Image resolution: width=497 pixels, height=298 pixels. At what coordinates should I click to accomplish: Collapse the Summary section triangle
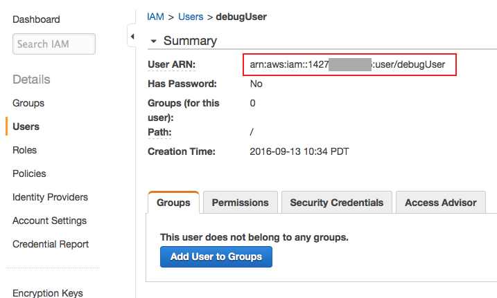[153, 41]
